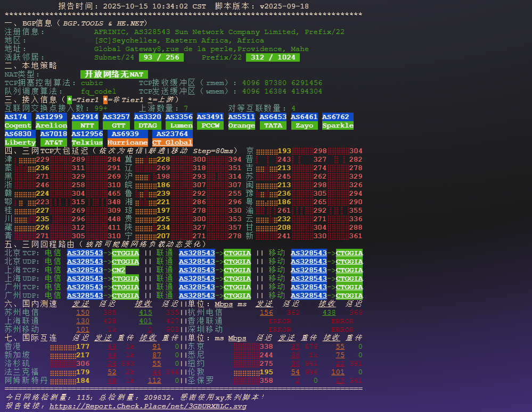
Task: Click the green 开放网络无NAT indicator
Action: point(114,74)
